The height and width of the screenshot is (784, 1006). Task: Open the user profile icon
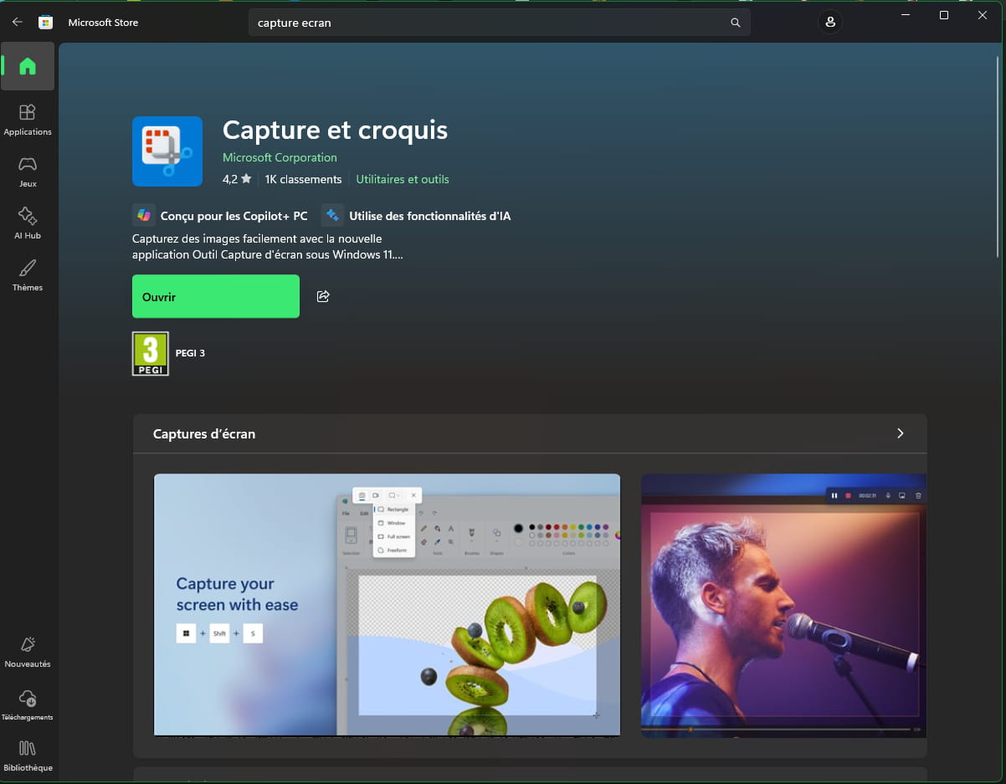(830, 22)
